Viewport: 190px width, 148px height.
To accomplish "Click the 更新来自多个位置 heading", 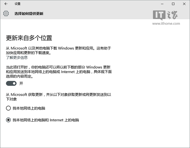I will coord(29,38).
